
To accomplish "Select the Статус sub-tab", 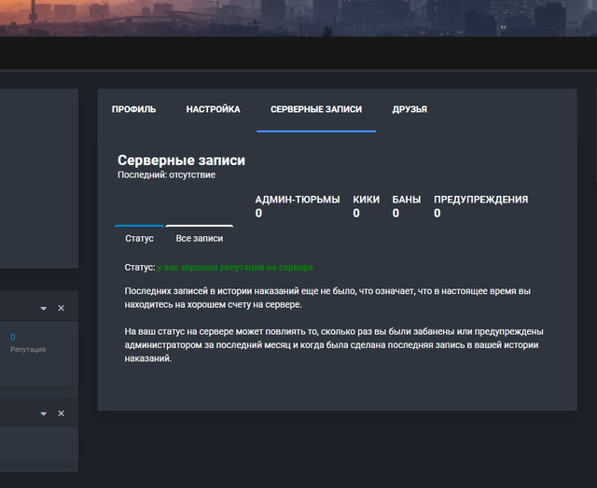I will [x=139, y=238].
